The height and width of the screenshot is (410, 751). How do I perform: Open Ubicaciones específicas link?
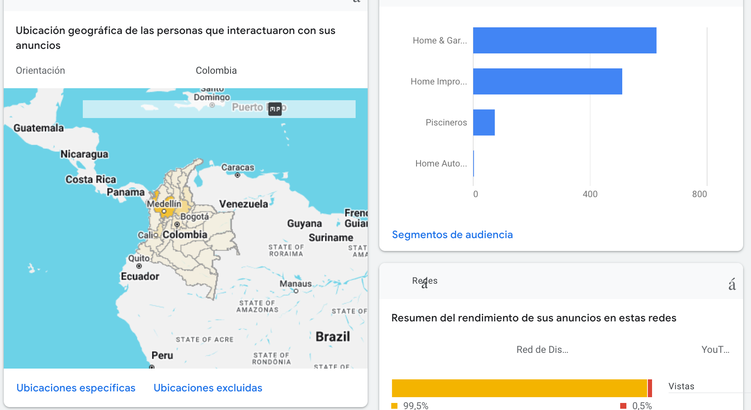[x=76, y=388]
